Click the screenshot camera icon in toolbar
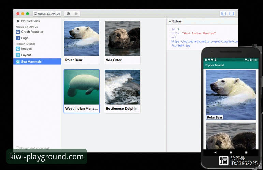 [x=68, y=14]
